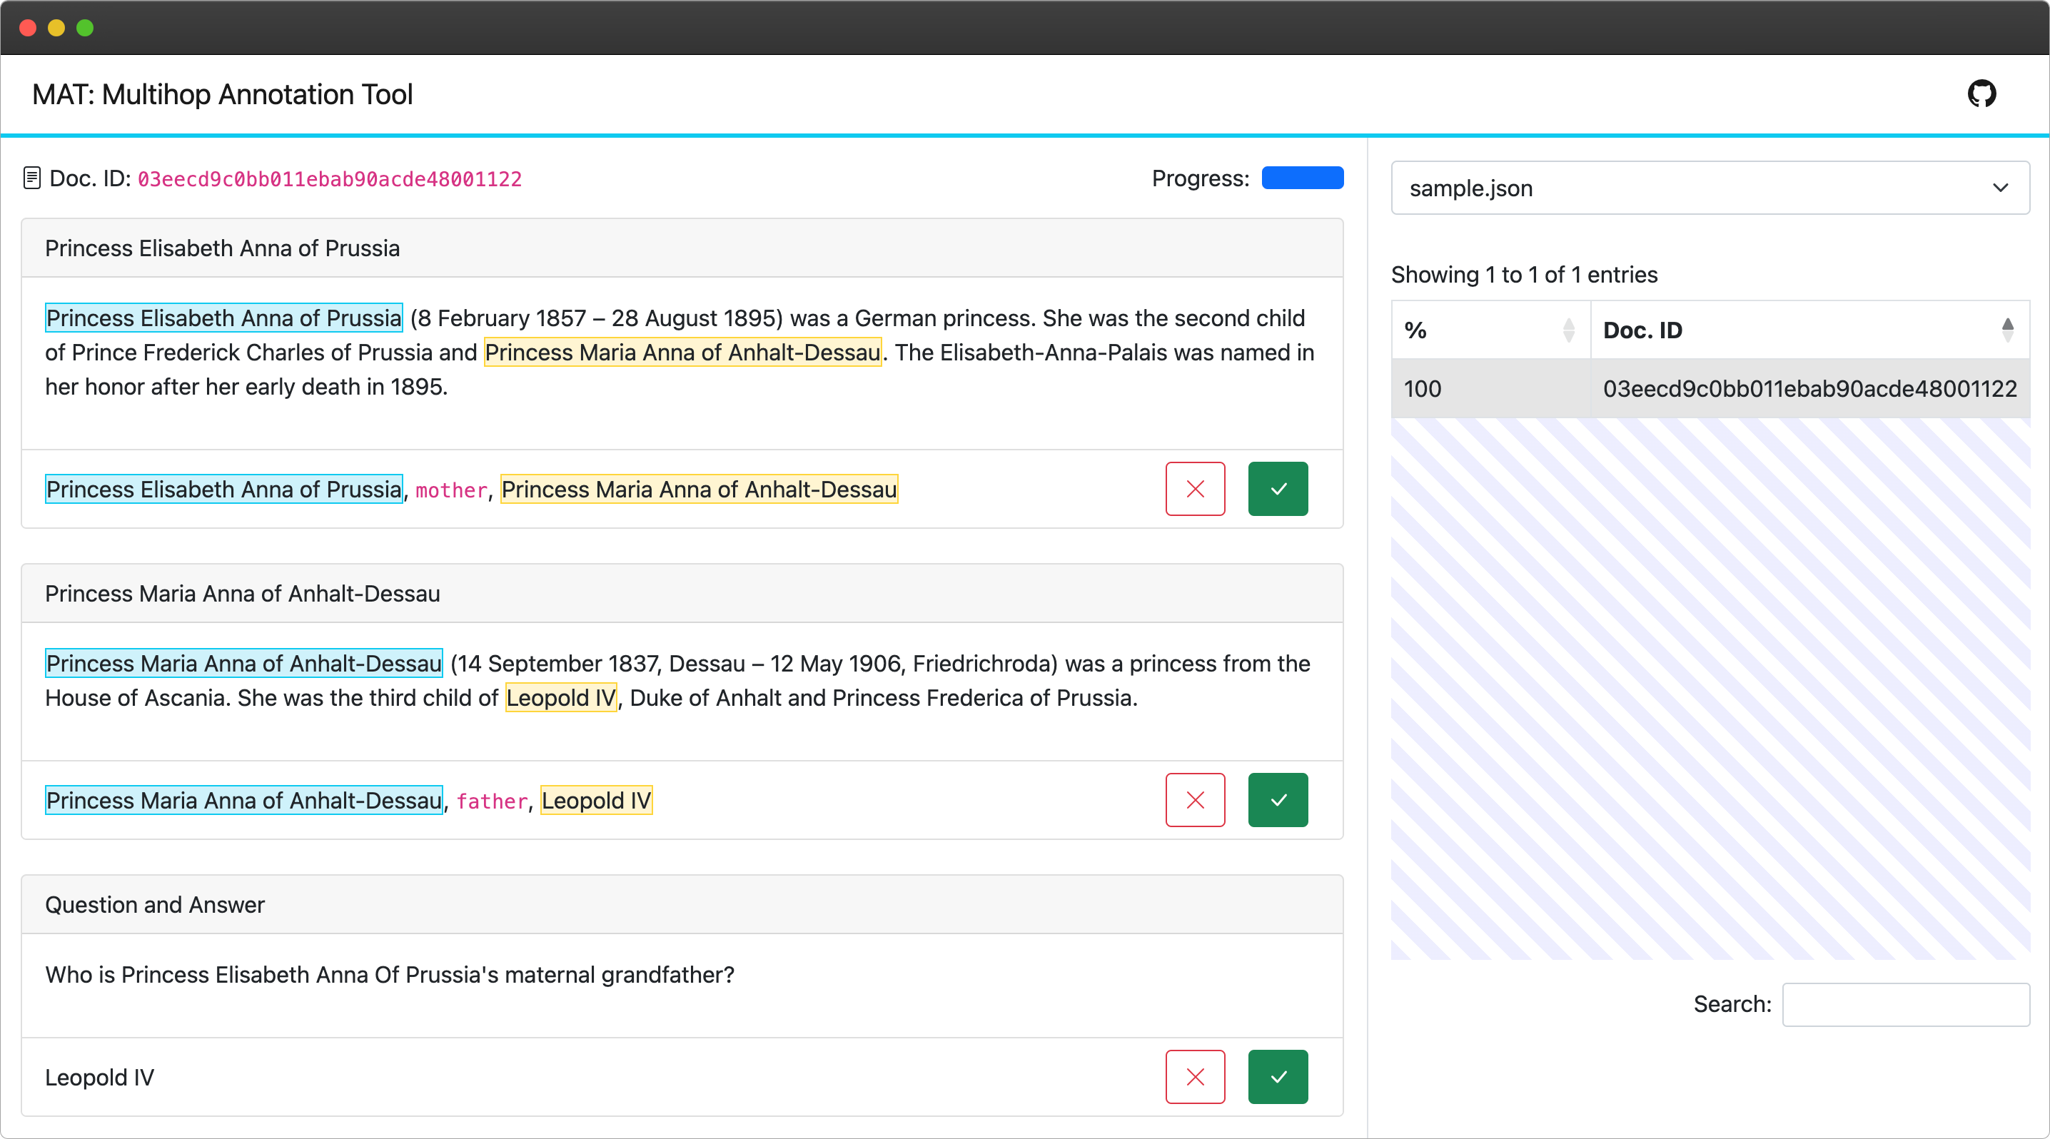Click highlighted Princess Maria Anna in first paragraph

[682, 353]
